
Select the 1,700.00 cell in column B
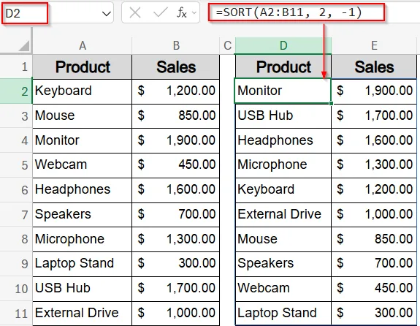point(176,289)
